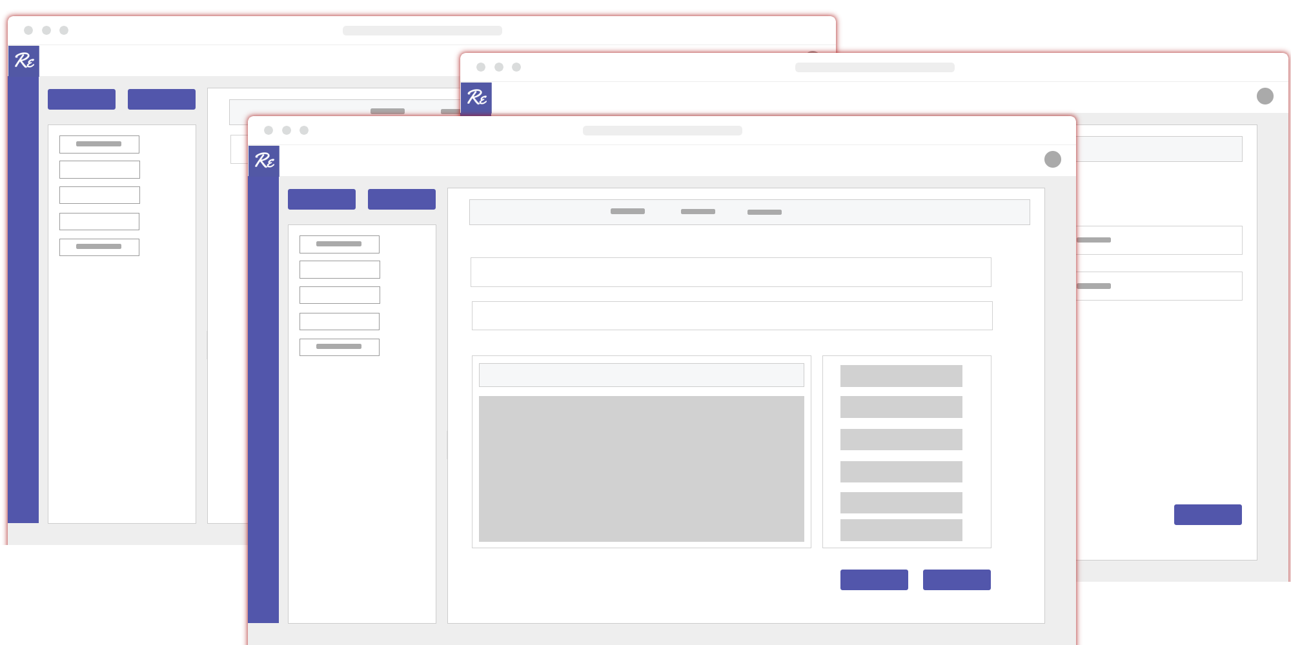
Task: Select the second sidebar item in front window
Action: pyautogui.click(x=340, y=270)
